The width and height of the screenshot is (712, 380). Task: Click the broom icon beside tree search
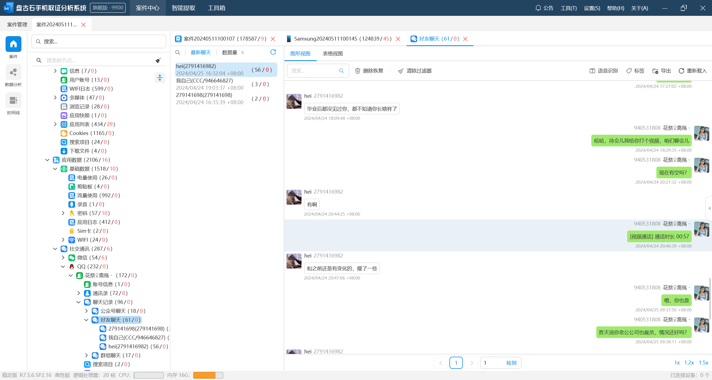tap(158, 60)
